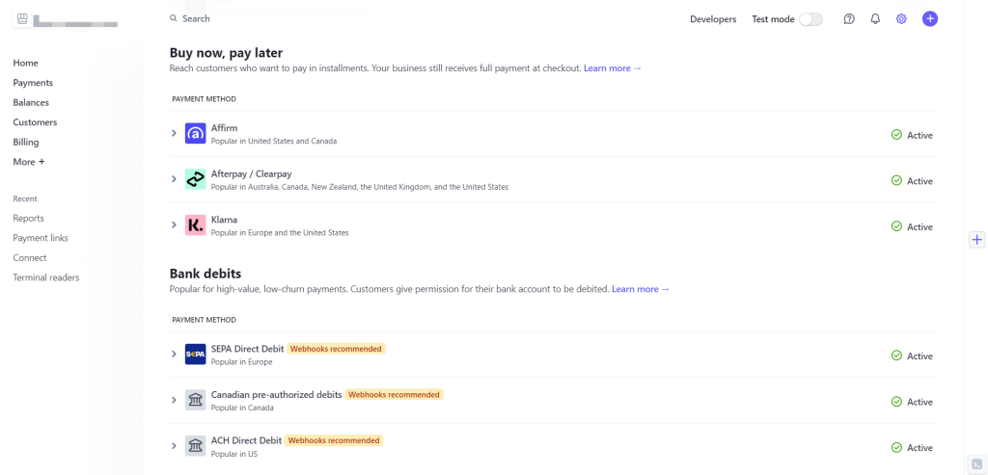Click Learn more under Bank debits

coord(641,289)
